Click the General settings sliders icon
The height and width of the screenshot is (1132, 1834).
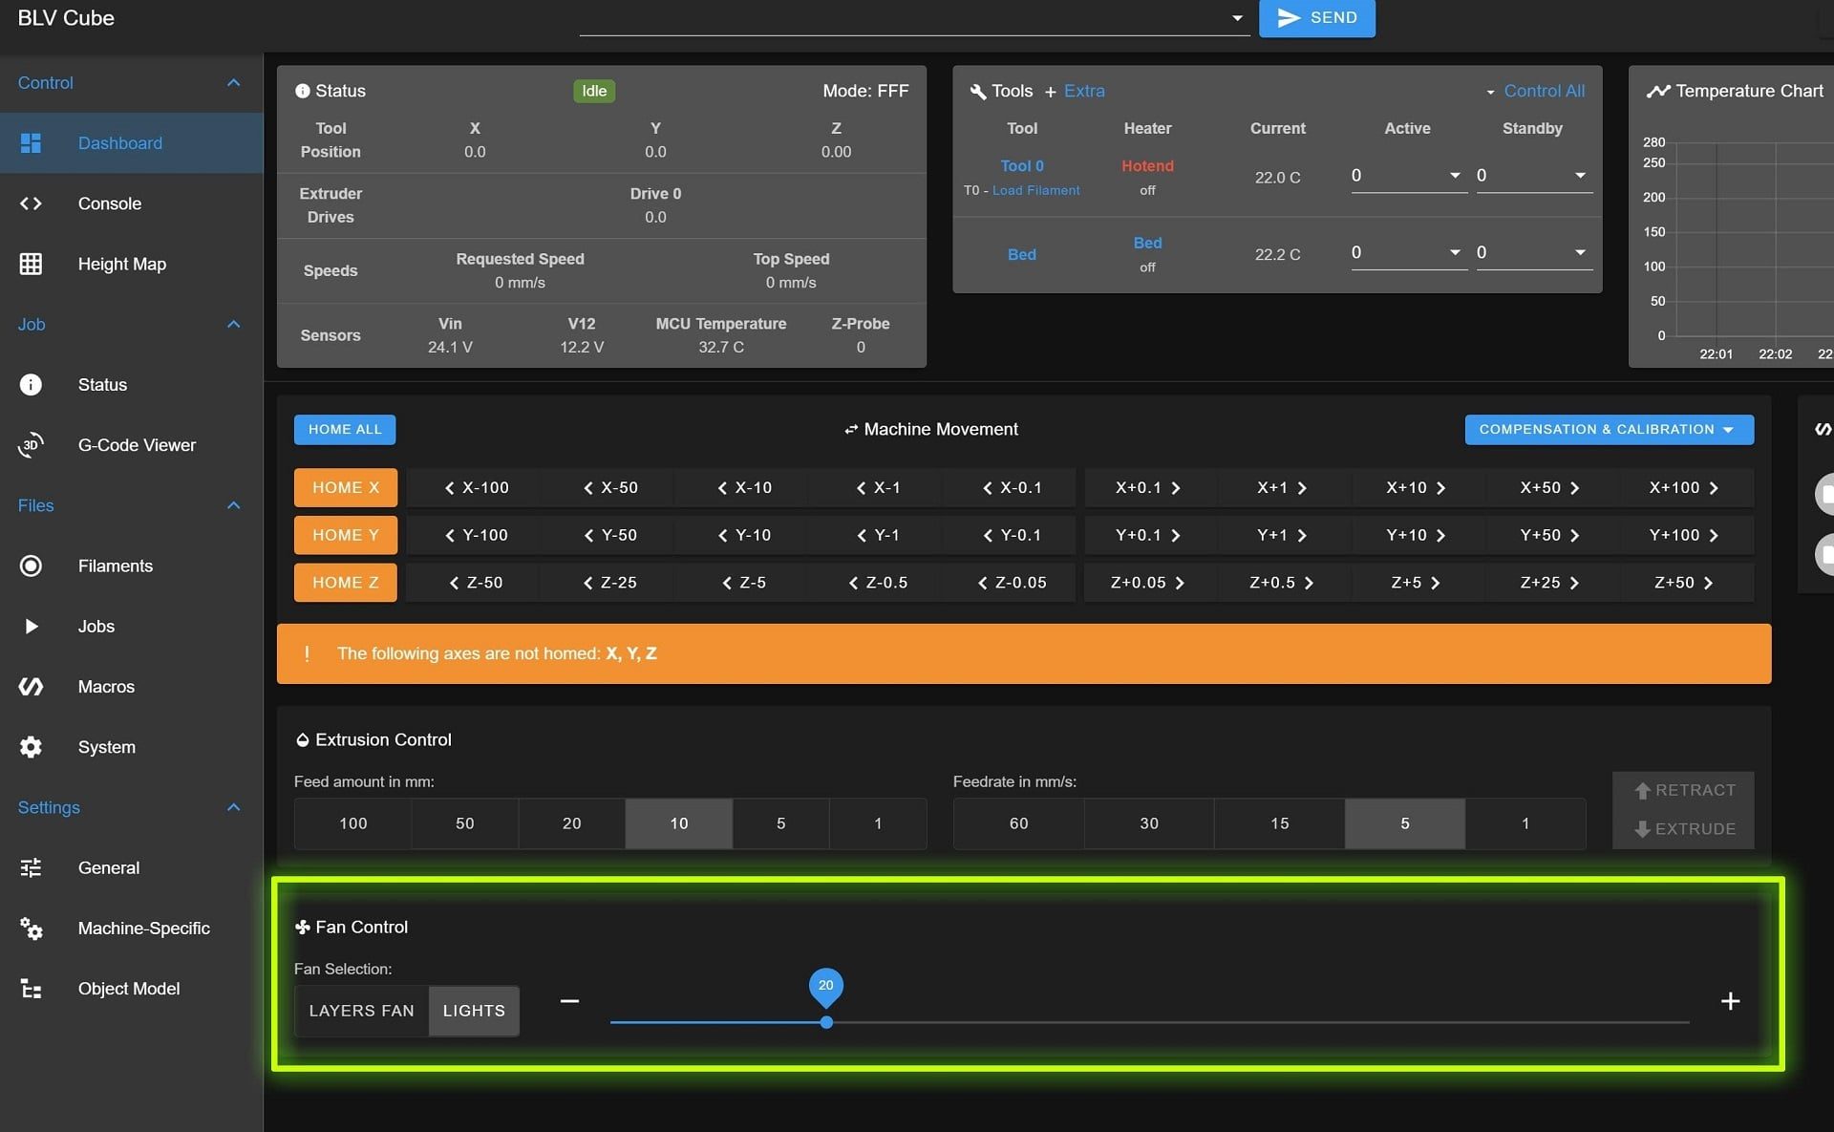click(x=31, y=867)
